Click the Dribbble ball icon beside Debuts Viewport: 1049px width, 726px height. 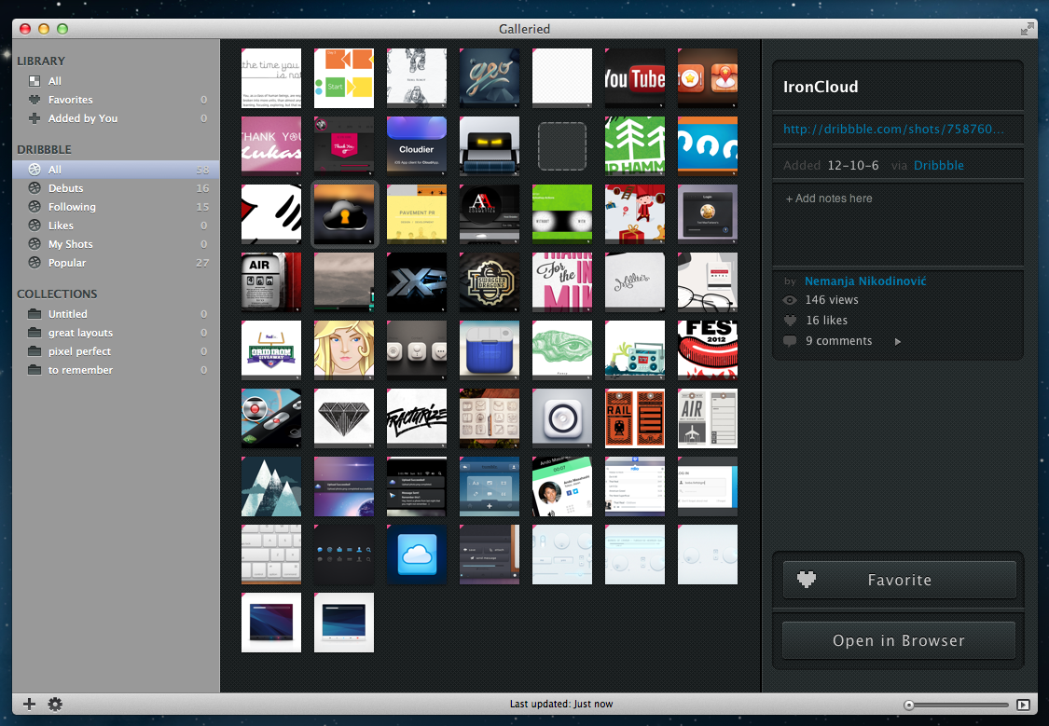(x=35, y=188)
